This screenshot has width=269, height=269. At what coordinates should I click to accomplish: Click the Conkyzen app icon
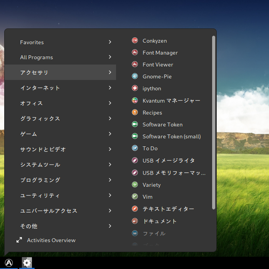pyautogui.click(x=135, y=40)
